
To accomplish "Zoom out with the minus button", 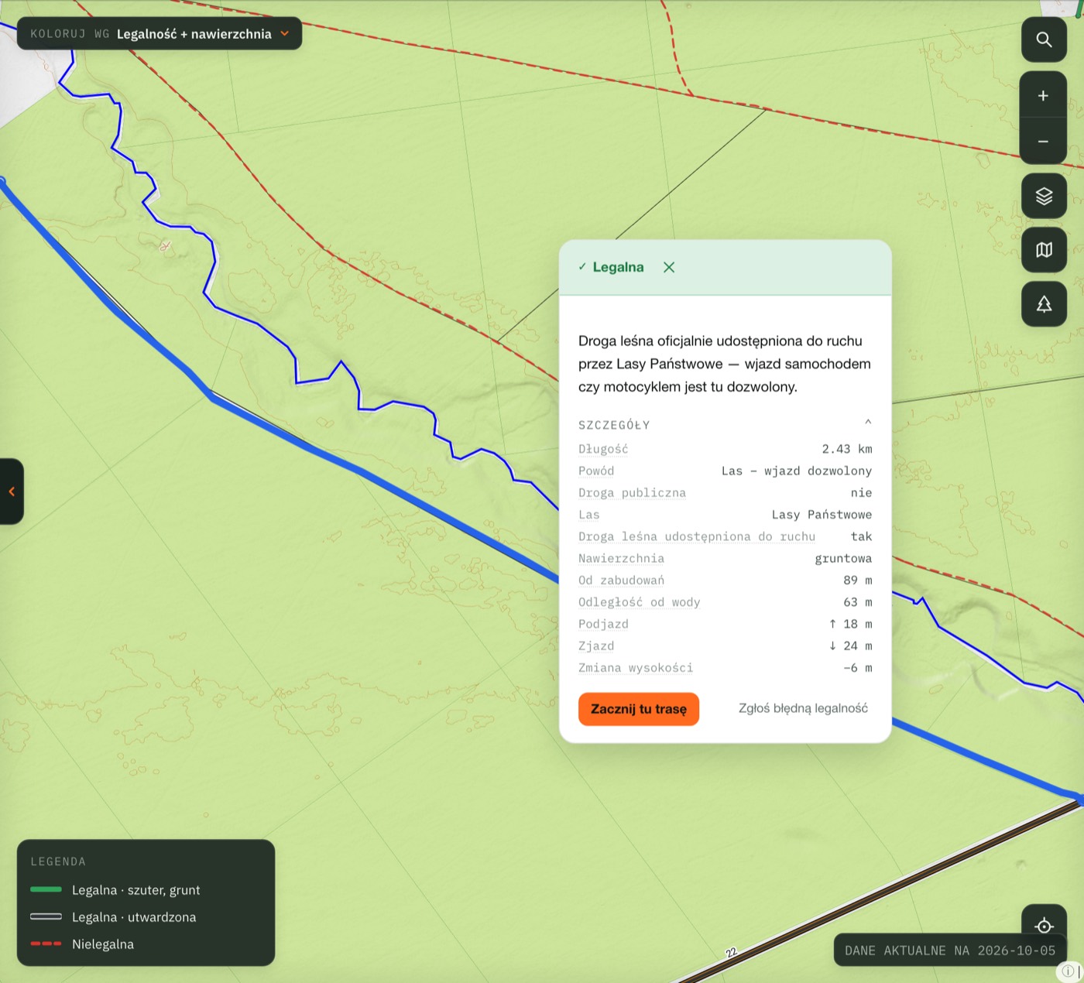I will pyautogui.click(x=1044, y=141).
